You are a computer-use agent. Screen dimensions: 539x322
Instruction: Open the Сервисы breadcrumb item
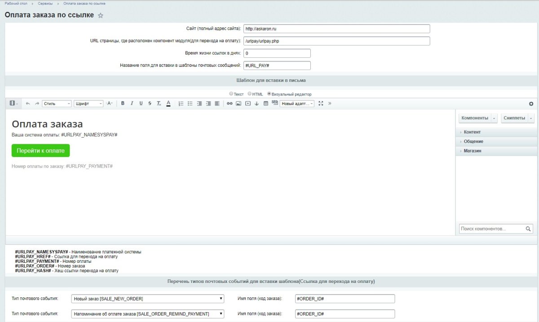(45, 4)
